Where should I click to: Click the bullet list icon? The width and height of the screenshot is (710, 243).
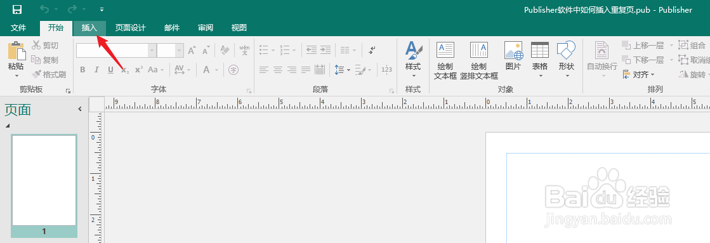(x=263, y=50)
